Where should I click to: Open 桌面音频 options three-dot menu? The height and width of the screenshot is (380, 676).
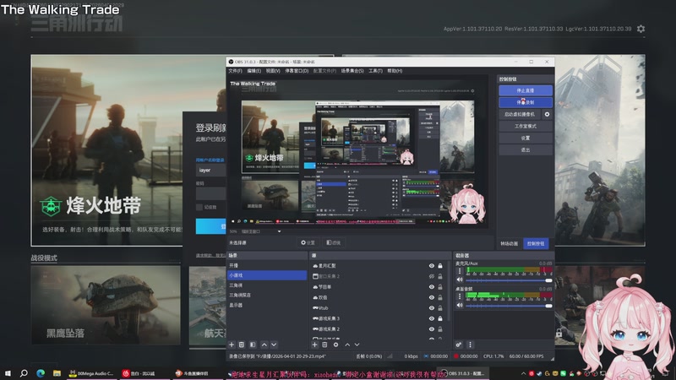coord(460,296)
